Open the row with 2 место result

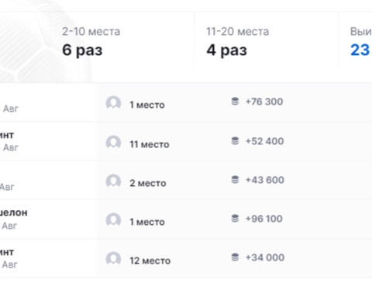tap(186, 180)
